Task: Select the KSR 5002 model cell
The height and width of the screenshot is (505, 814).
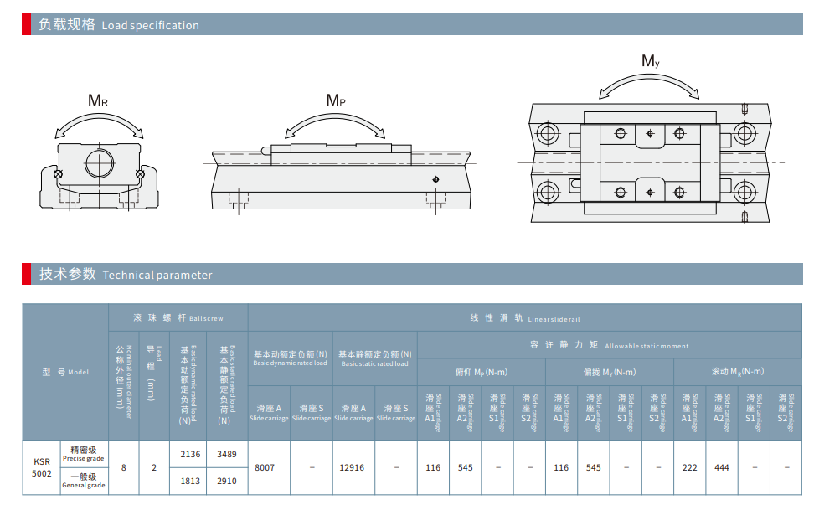Action: tap(42, 467)
